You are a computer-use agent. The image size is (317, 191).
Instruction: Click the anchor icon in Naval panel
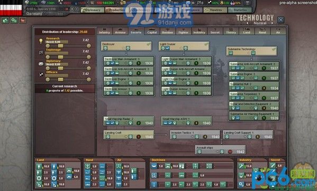[87, 166]
